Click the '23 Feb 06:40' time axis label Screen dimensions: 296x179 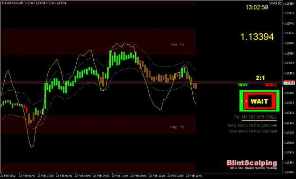[27, 176]
